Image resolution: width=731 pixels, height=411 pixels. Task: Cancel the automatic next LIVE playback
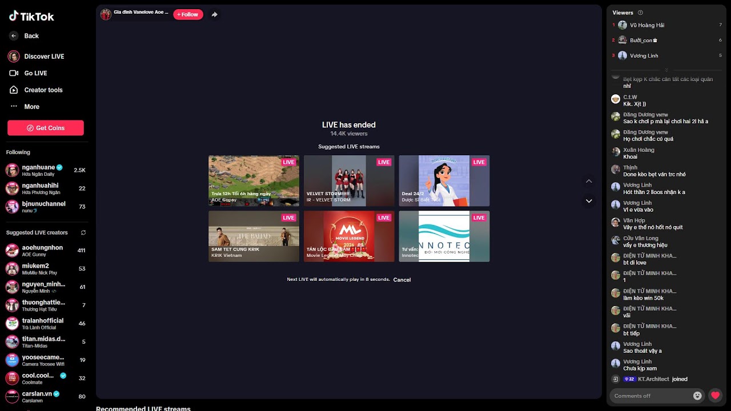(402, 280)
